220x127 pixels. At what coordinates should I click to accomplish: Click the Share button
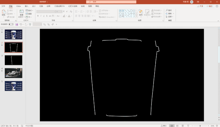[x=200, y=6]
